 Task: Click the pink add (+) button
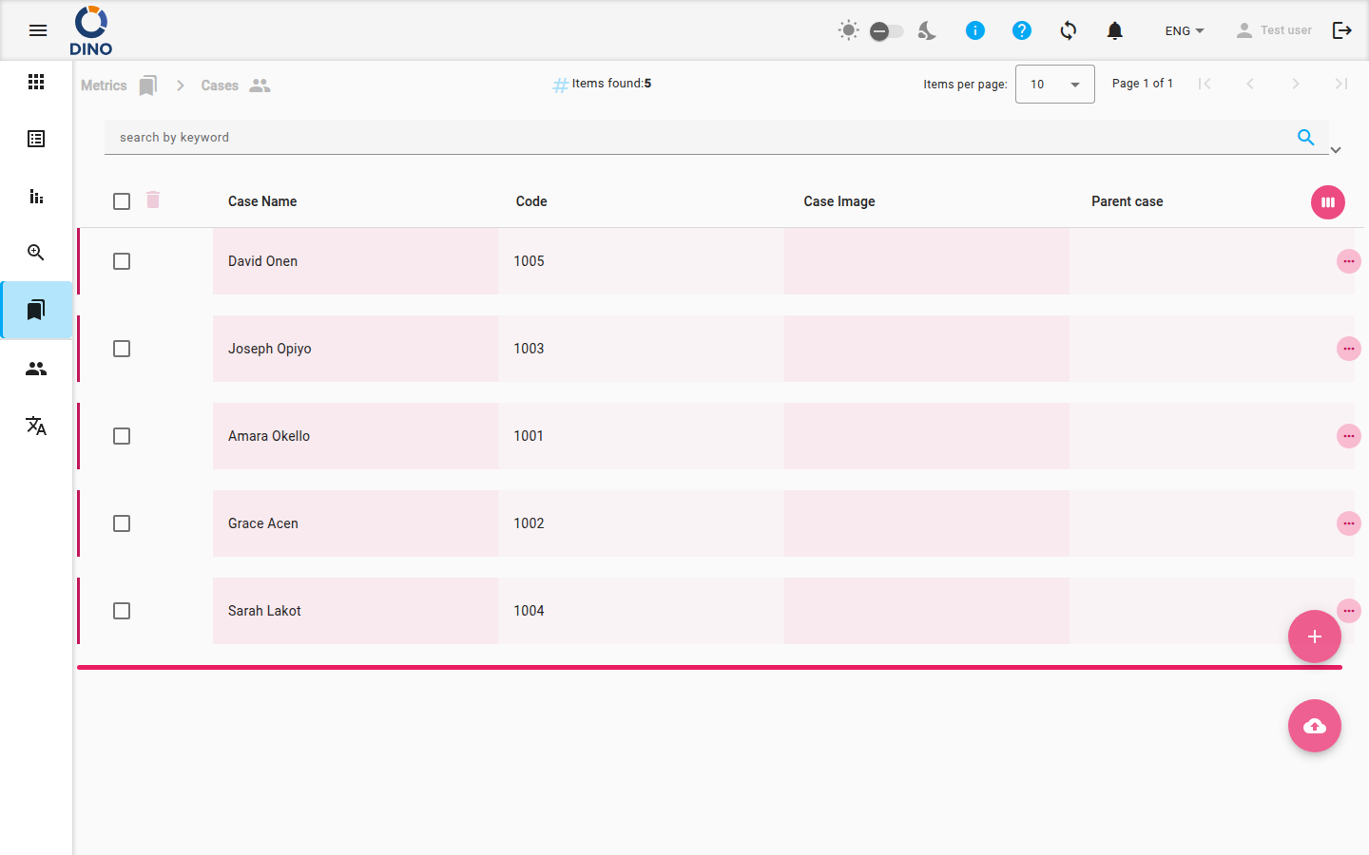(1315, 636)
